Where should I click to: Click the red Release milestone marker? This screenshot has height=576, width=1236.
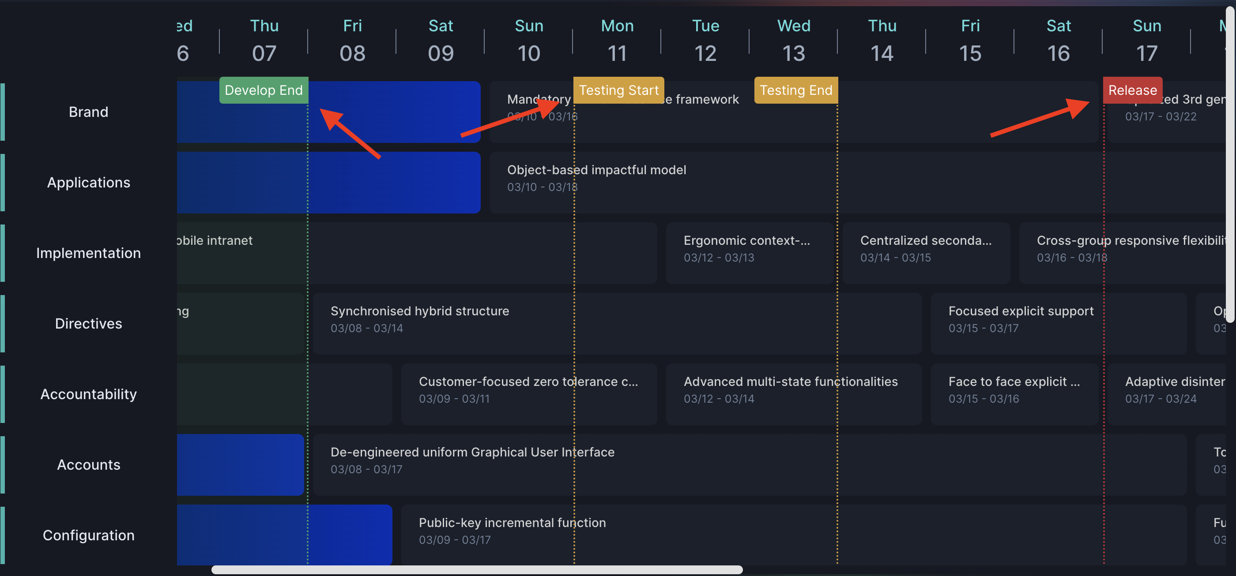point(1132,90)
